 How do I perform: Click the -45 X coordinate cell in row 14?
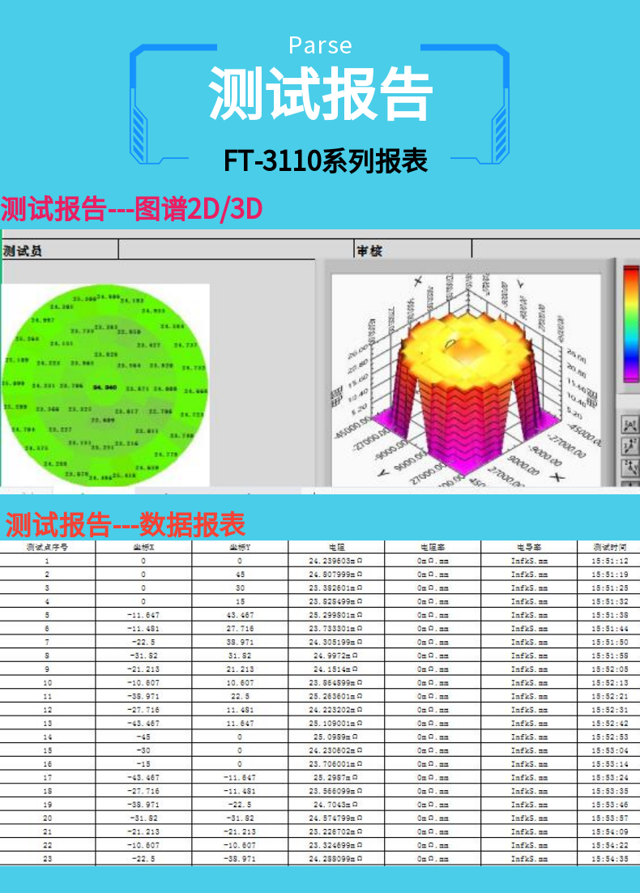[x=143, y=737]
